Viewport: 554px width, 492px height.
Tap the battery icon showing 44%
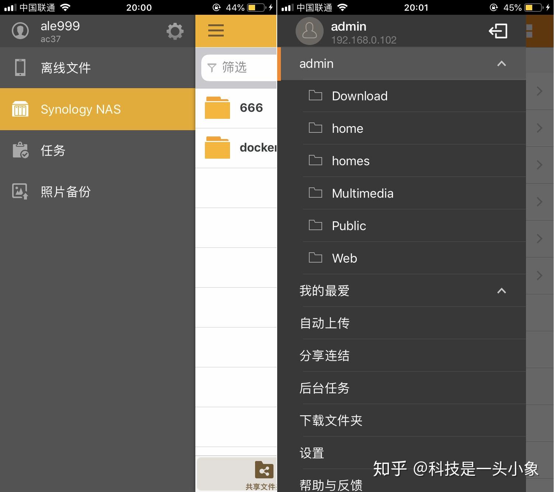(257, 7)
